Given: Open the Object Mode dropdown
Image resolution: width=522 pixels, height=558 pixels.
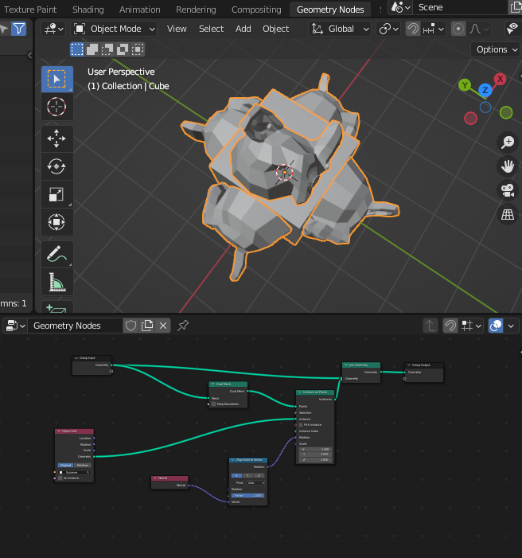Looking at the screenshot, I should point(114,29).
